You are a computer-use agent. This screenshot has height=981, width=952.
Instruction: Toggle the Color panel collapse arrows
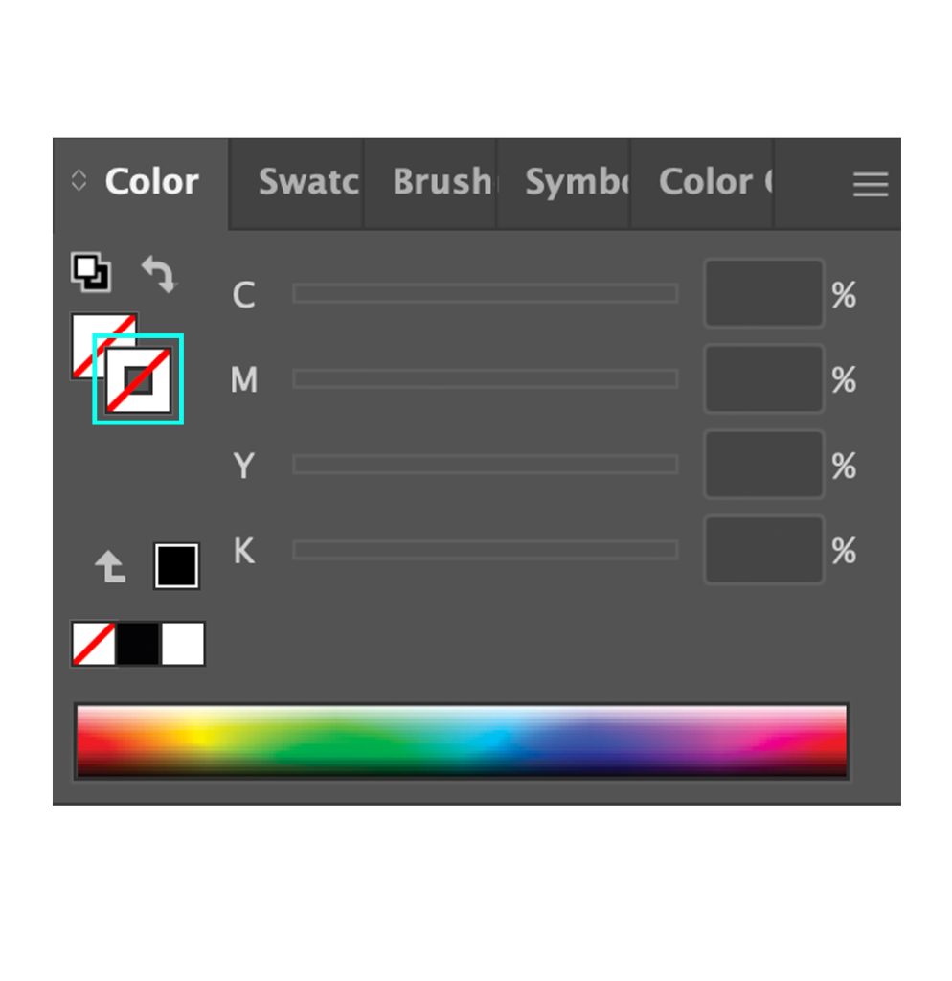79,180
